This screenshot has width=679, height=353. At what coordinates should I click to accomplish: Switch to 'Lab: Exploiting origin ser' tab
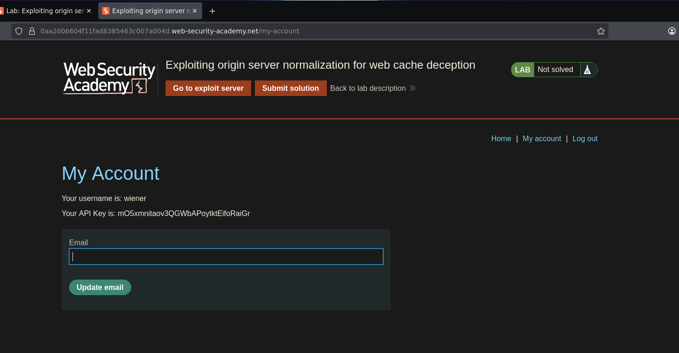pyautogui.click(x=46, y=11)
